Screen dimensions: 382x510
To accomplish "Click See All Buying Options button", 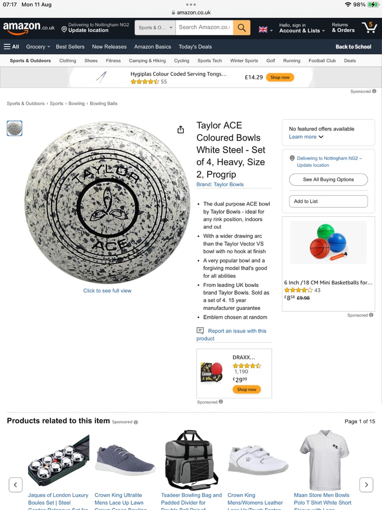I will [x=328, y=179].
